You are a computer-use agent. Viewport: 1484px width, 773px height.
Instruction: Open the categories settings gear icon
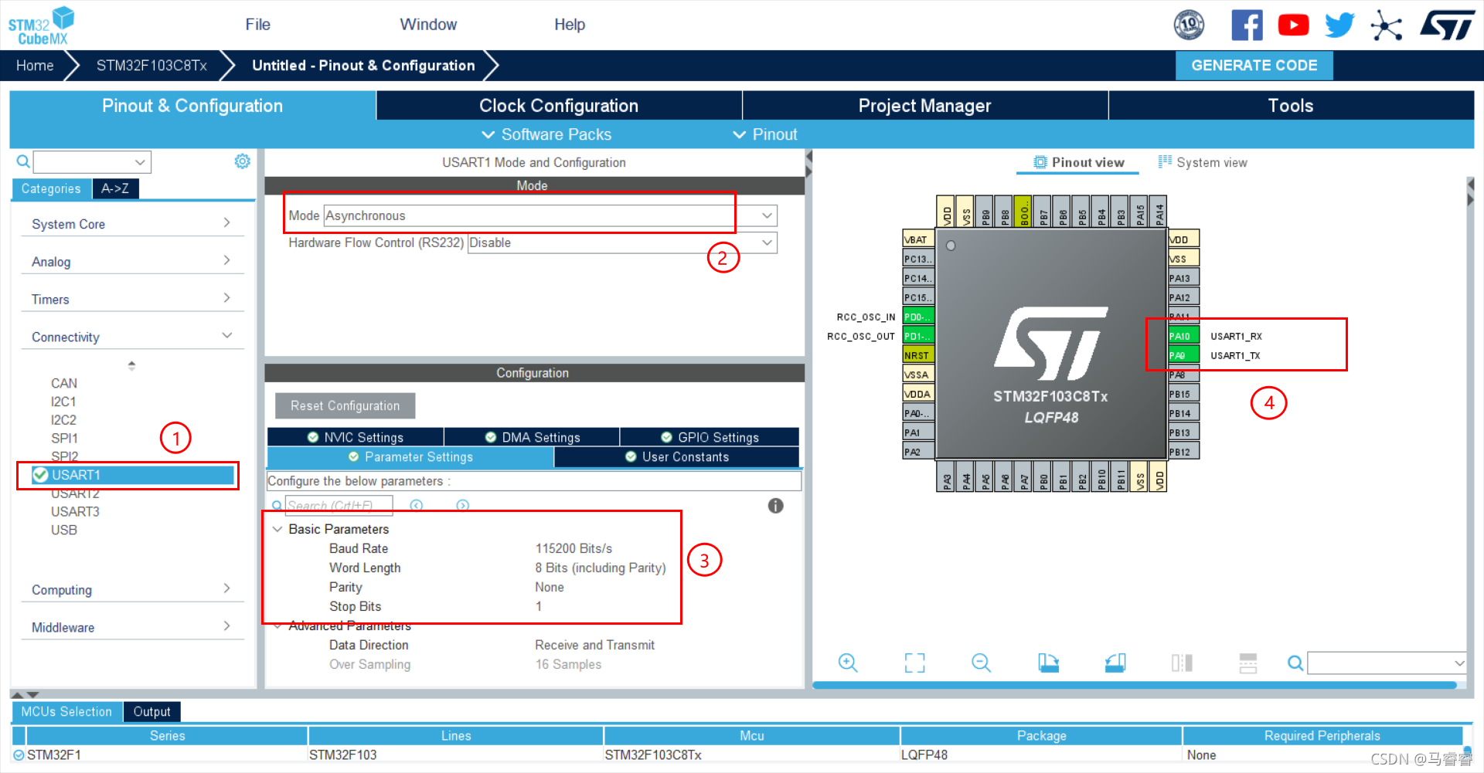click(x=243, y=161)
